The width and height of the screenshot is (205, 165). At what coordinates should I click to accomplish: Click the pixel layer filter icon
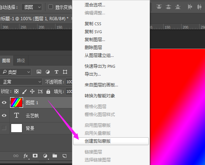(x=39, y=72)
